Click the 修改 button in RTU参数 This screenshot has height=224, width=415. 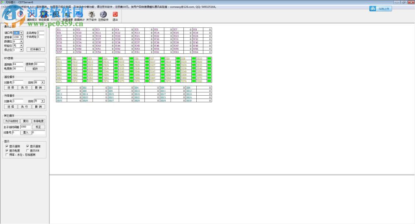[35, 69]
